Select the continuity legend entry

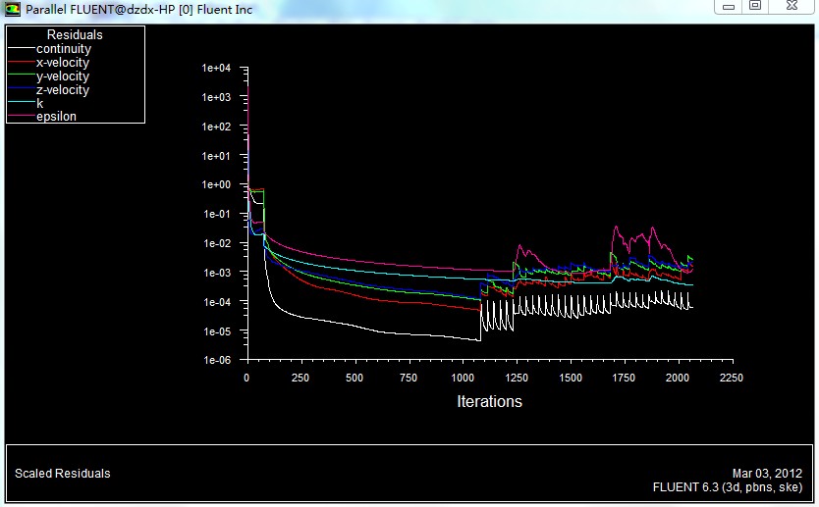pyautogui.click(x=63, y=49)
